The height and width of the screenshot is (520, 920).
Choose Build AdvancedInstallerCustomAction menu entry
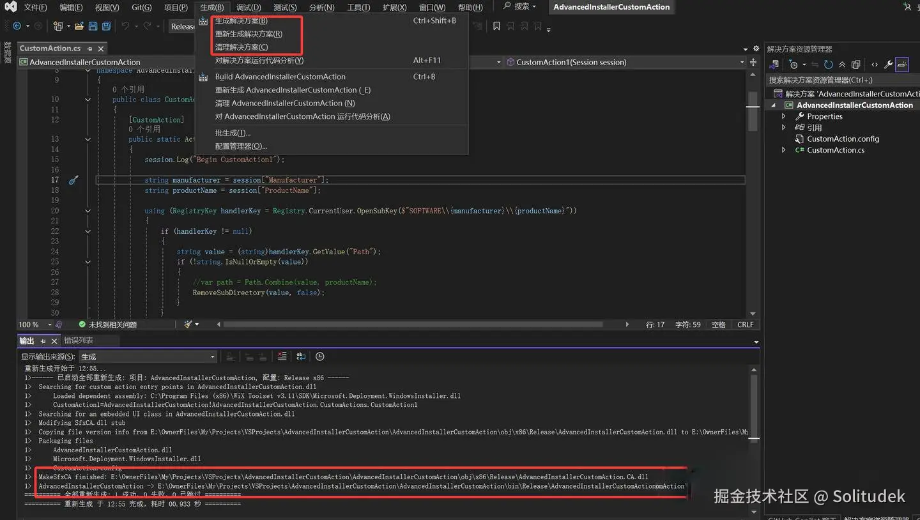coord(280,77)
